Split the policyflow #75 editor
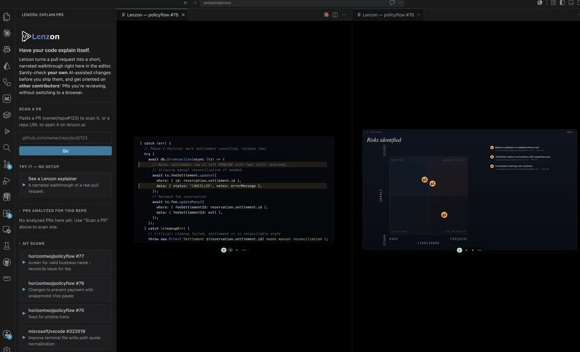This screenshot has height=352, width=580. [x=335, y=15]
